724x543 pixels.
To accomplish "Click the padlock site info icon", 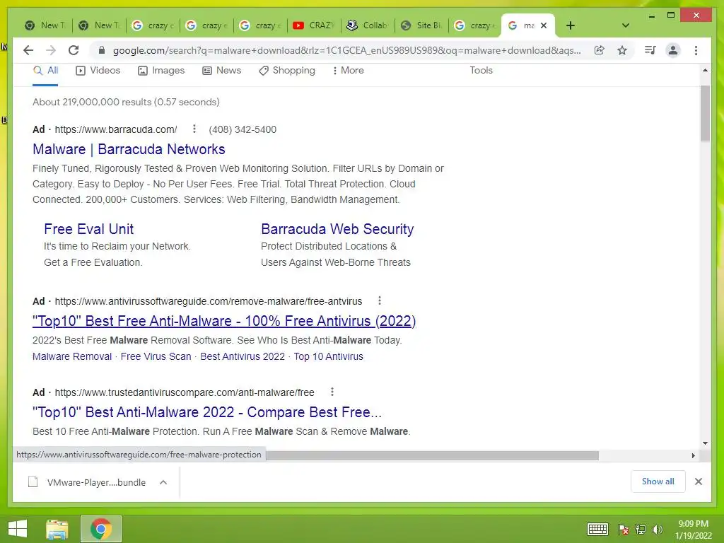I will [102, 50].
